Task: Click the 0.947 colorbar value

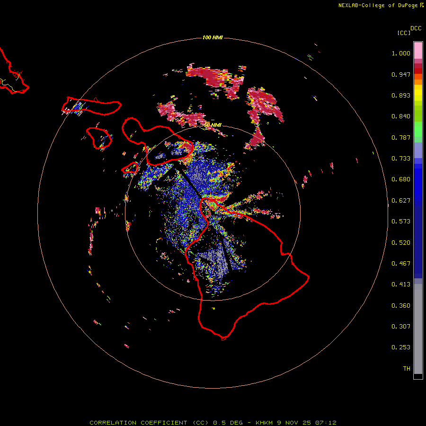Action: click(401, 74)
